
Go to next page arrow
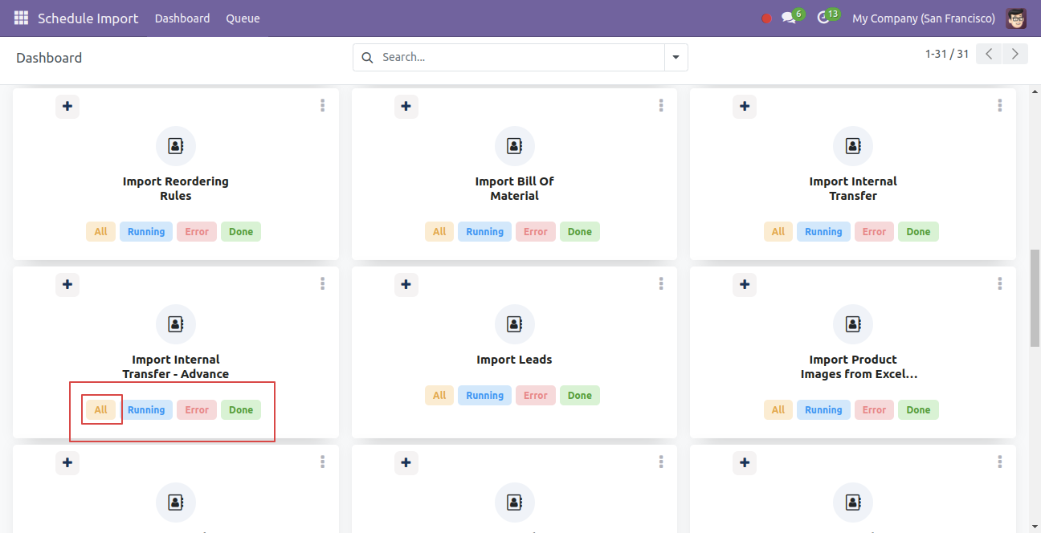click(x=1015, y=54)
